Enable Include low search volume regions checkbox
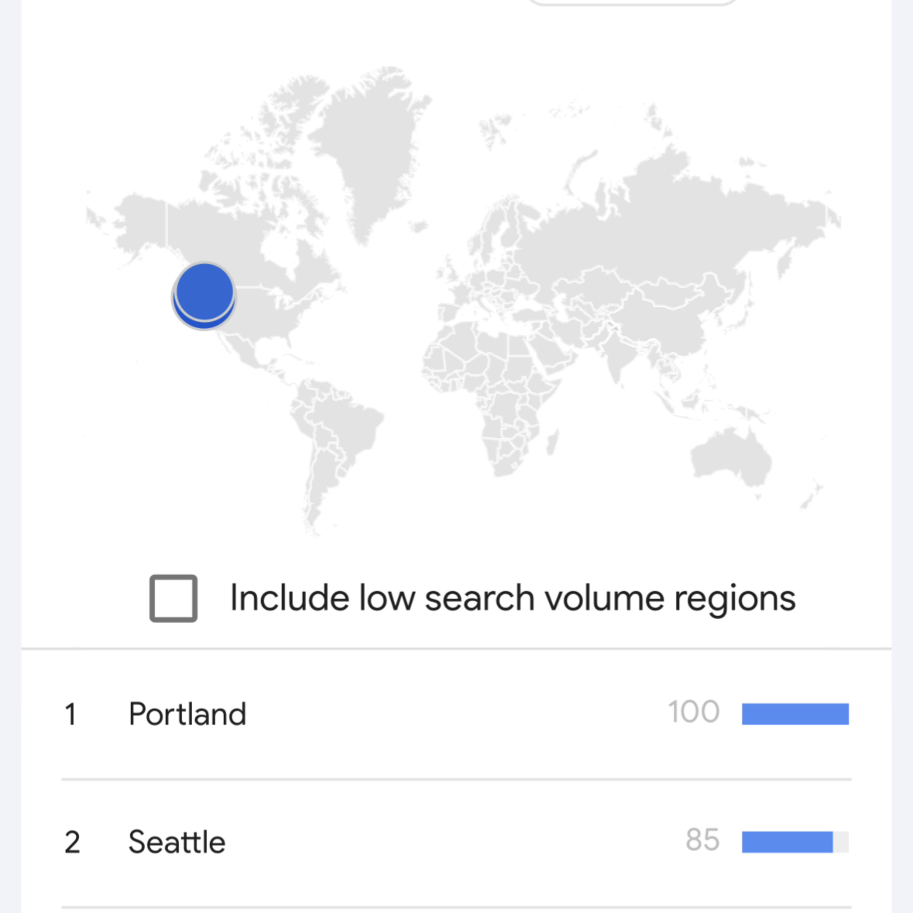This screenshot has width=913, height=913. [173, 598]
